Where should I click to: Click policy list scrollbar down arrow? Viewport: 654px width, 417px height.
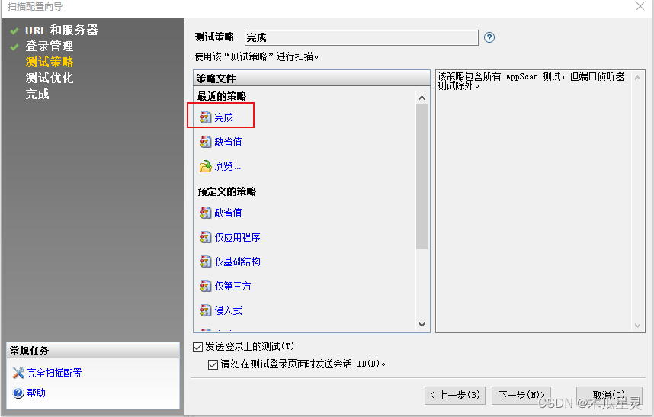click(x=422, y=325)
